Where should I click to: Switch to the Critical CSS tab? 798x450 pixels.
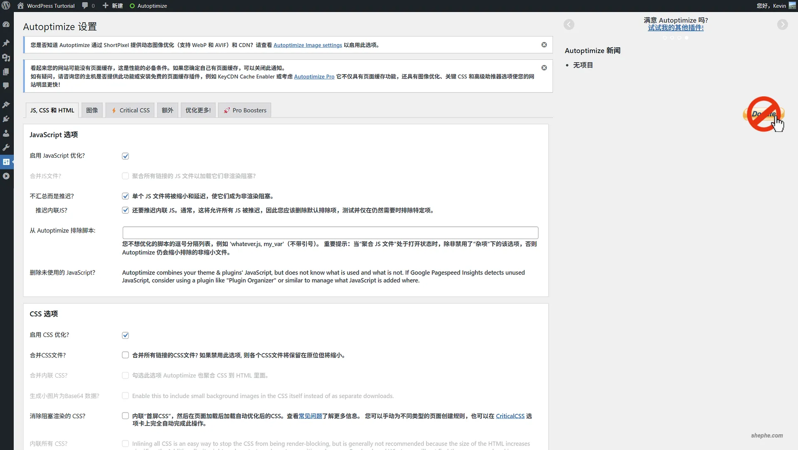click(130, 110)
